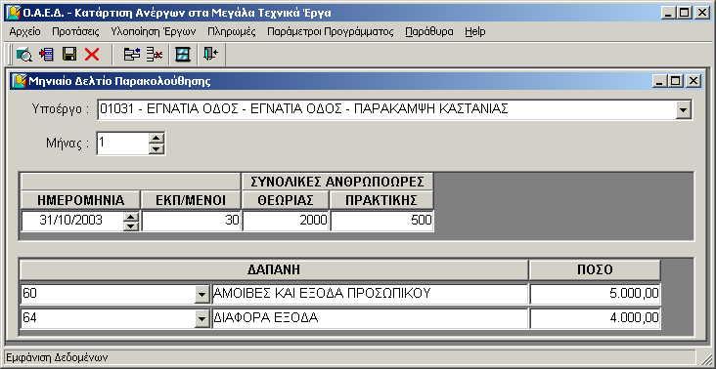Open the Αρχείο menu
Image resolution: width=716 pixels, height=369 pixels.
(25, 32)
